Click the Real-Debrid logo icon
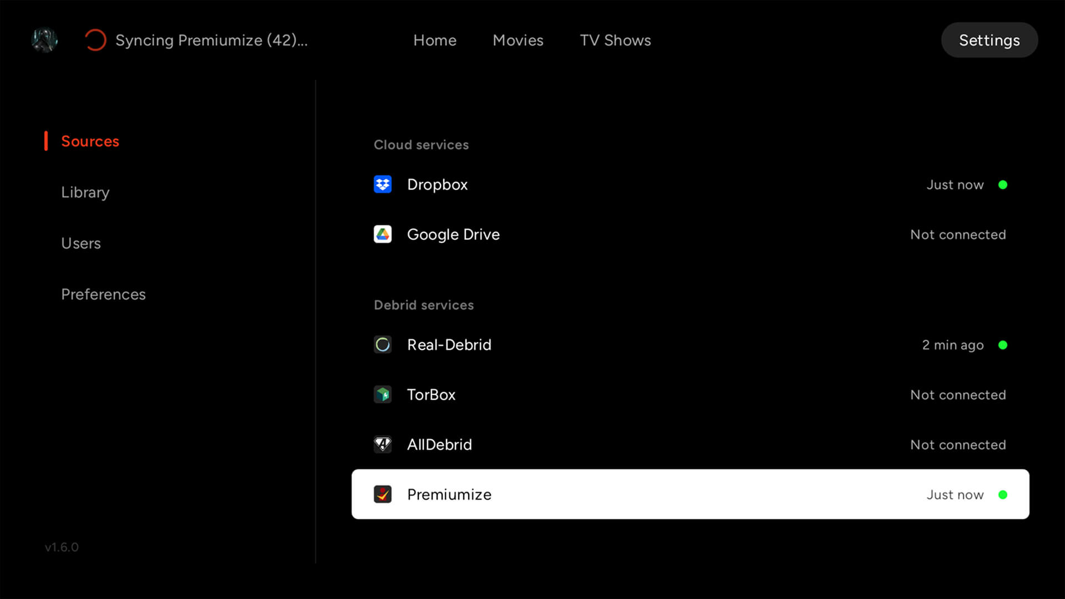Screen dimensions: 1065x599 383,344
